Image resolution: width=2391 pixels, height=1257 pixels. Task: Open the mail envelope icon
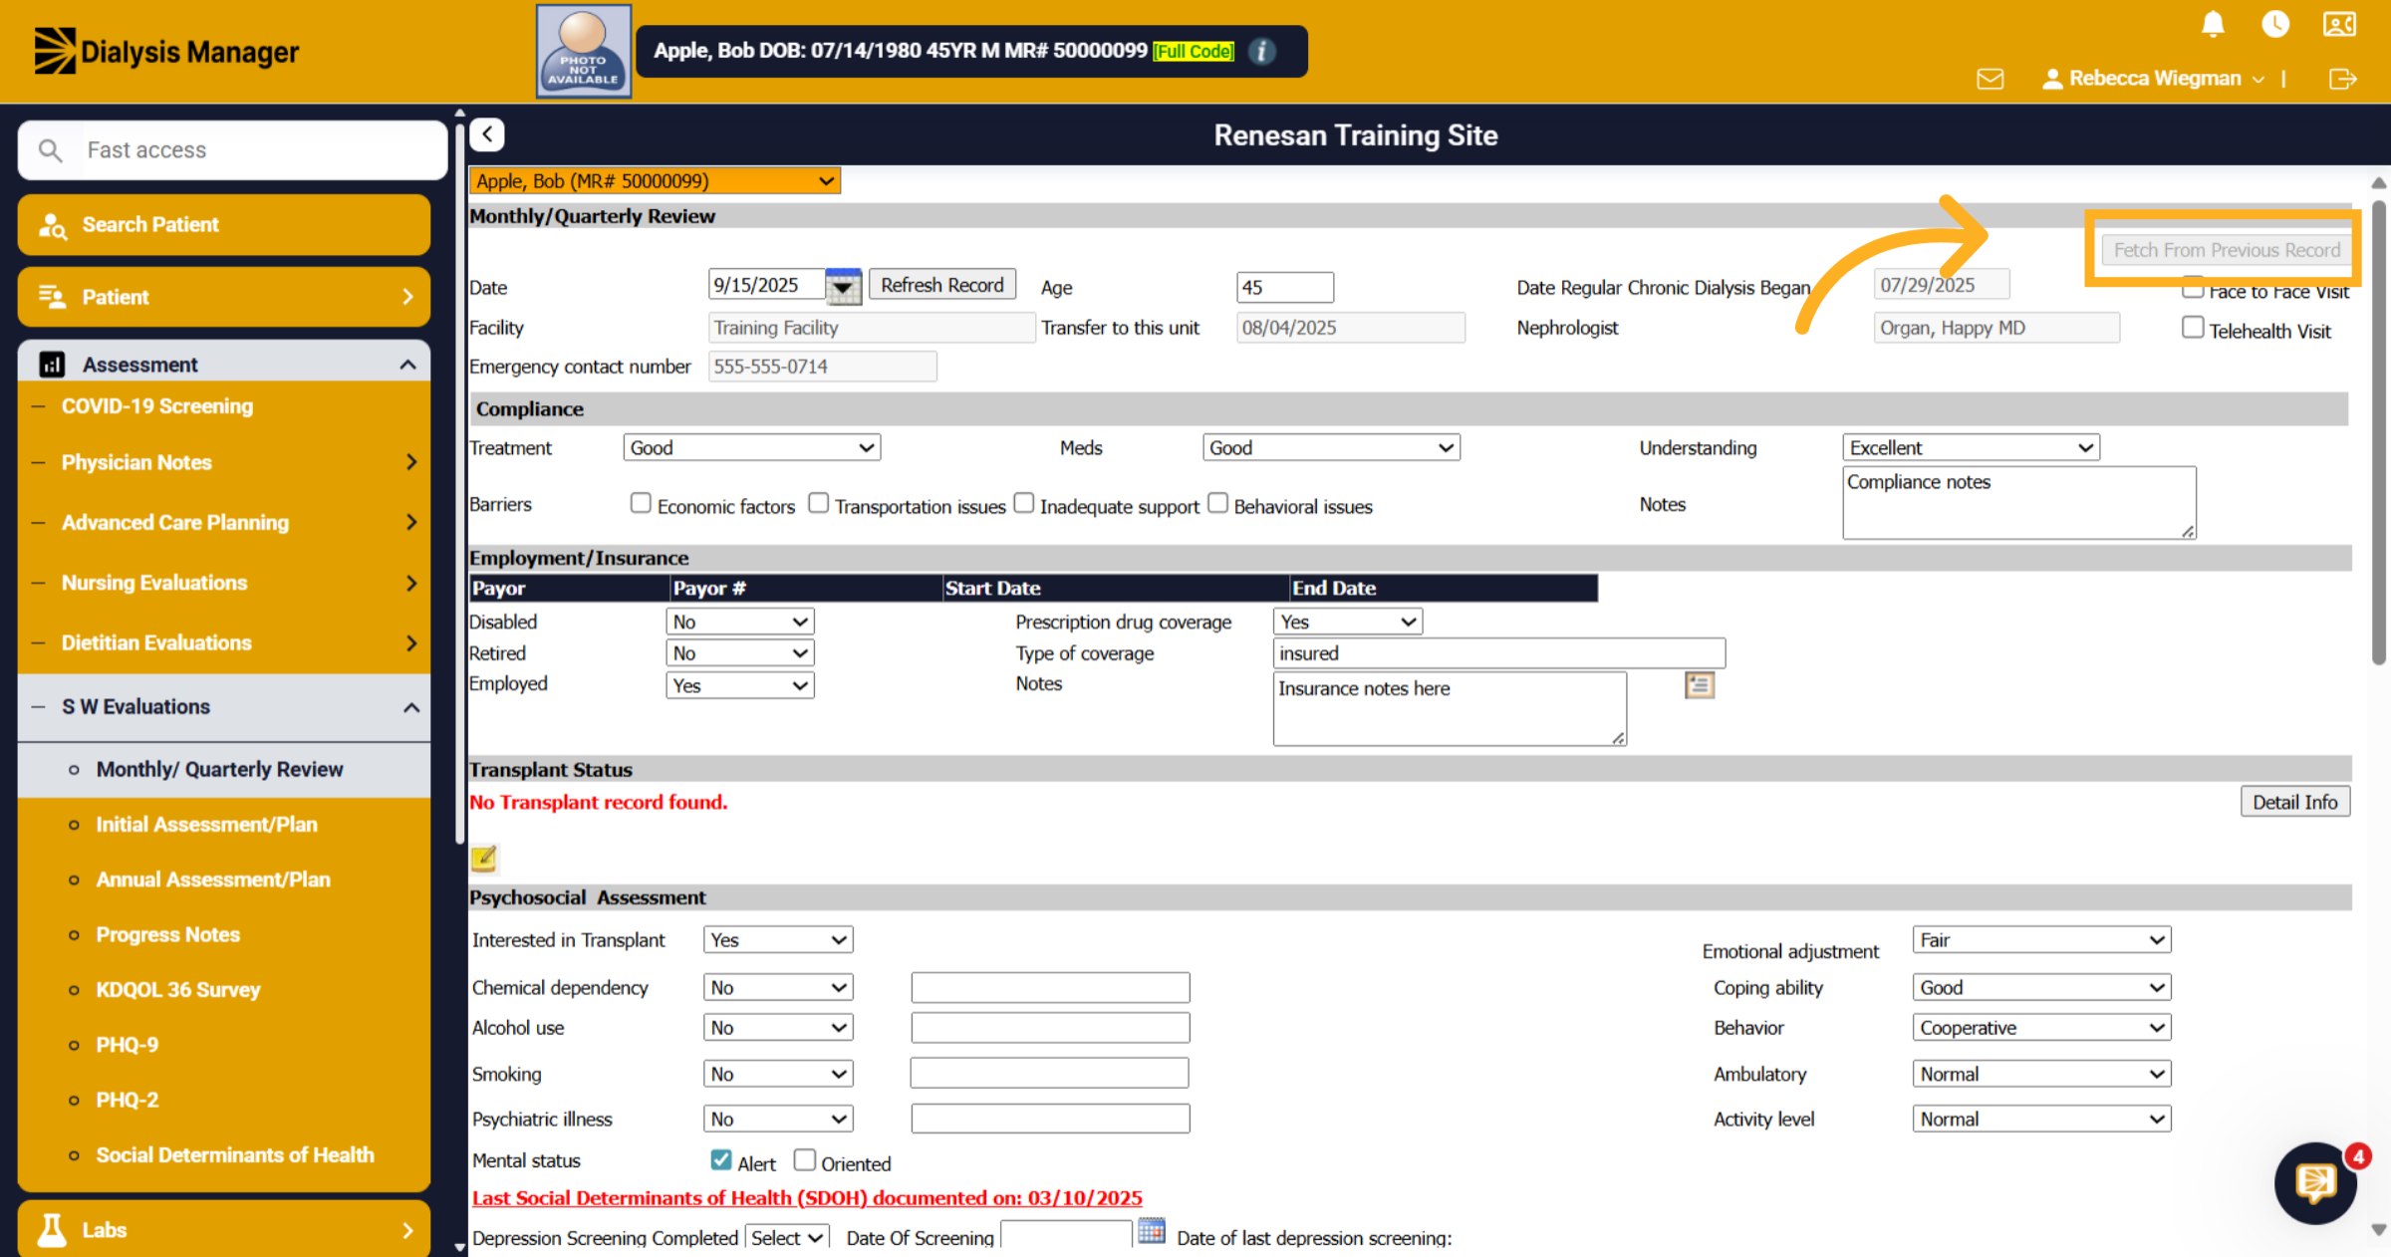pyautogui.click(x=1991, y=79)
